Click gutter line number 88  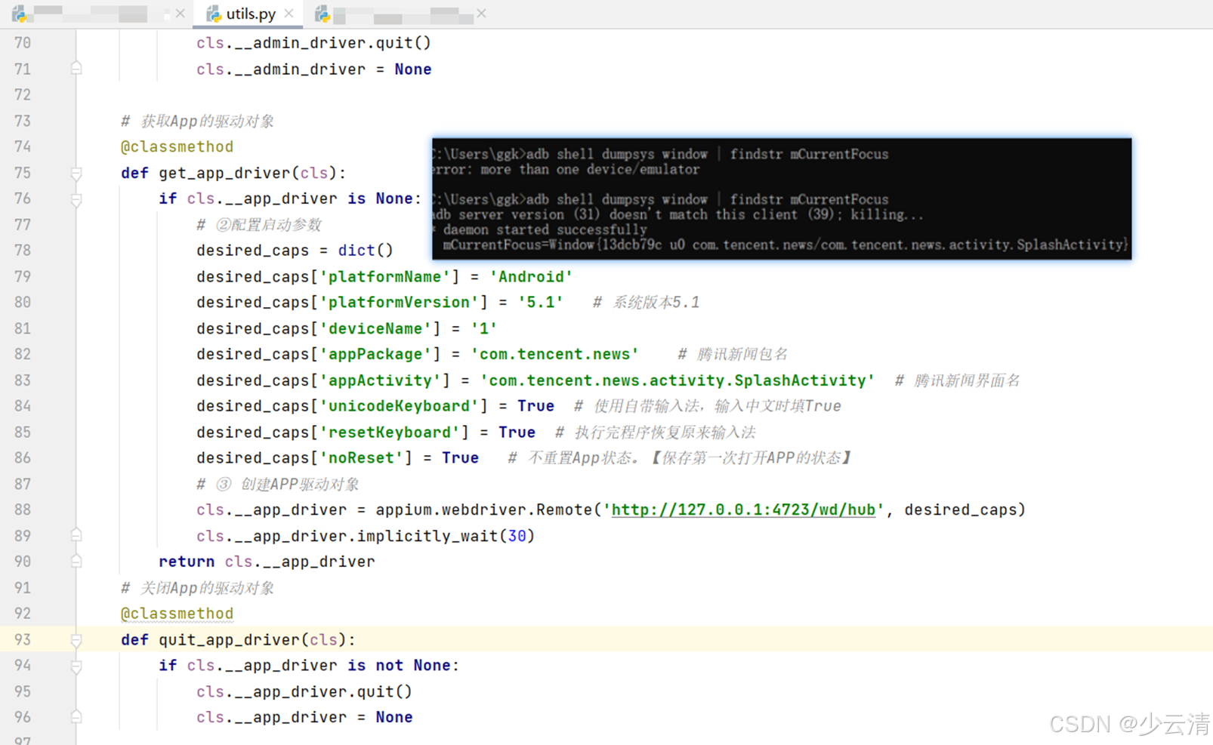pyautogui.click(x=23, y=509)
